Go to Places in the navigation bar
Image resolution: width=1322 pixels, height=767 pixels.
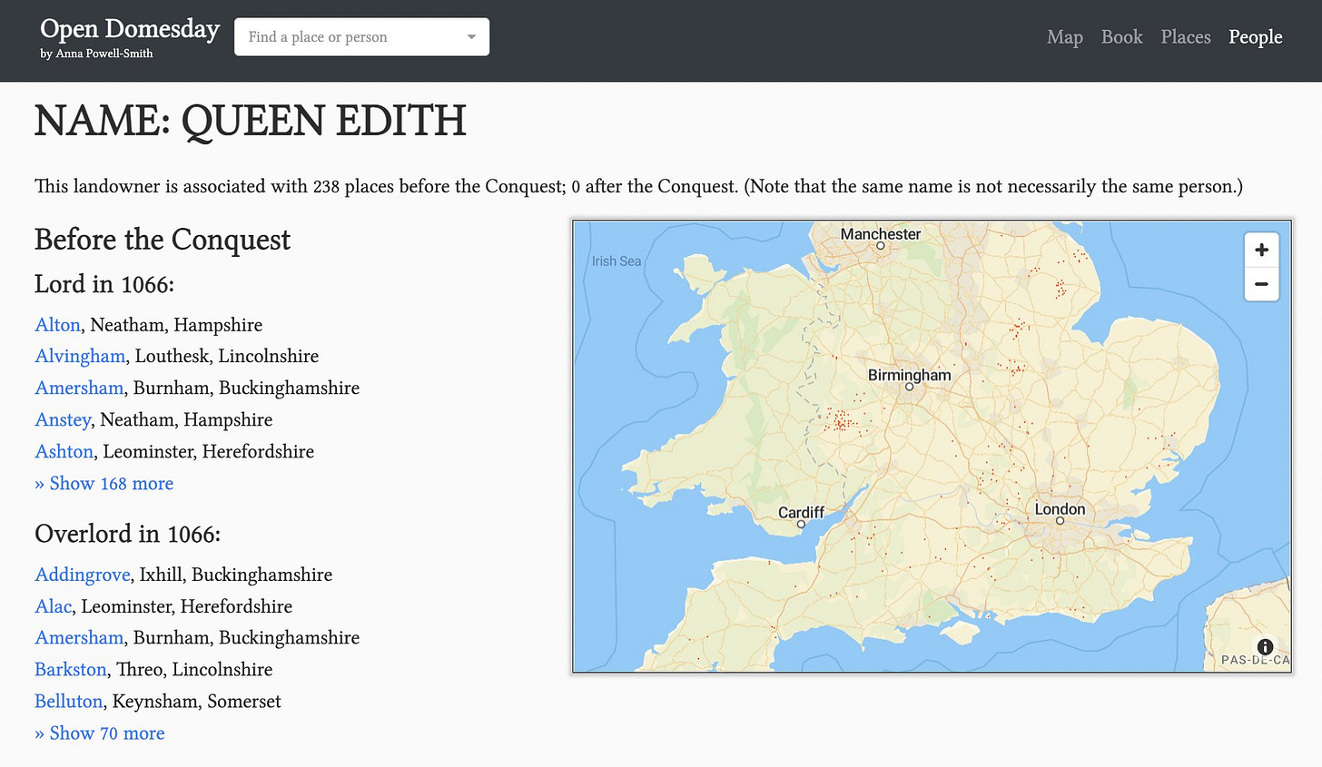(x=1186, y=37)
